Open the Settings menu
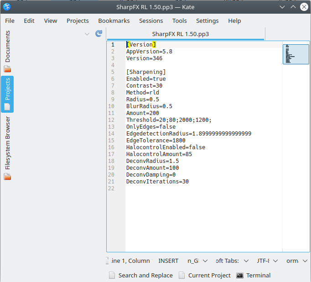This screenshot has width=311, height=282. point(207,21)
